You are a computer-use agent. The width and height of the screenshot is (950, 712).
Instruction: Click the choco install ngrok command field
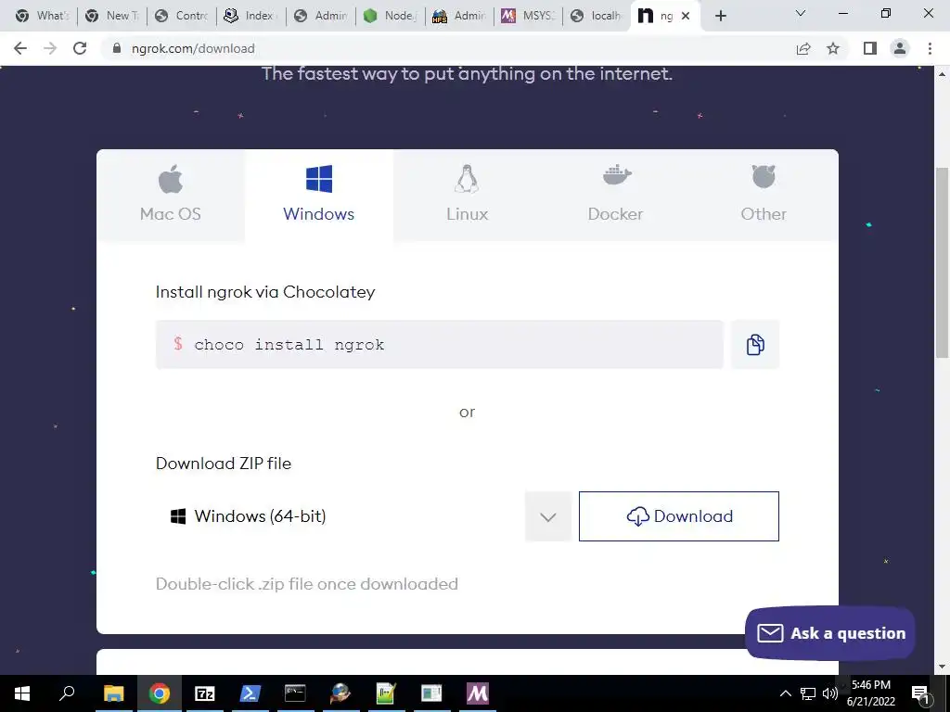[439, 345]
